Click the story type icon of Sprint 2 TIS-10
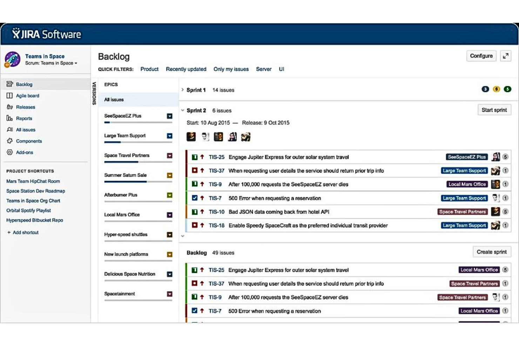The height and width of the screenshot is (346, 519). [x=195, y=212]
